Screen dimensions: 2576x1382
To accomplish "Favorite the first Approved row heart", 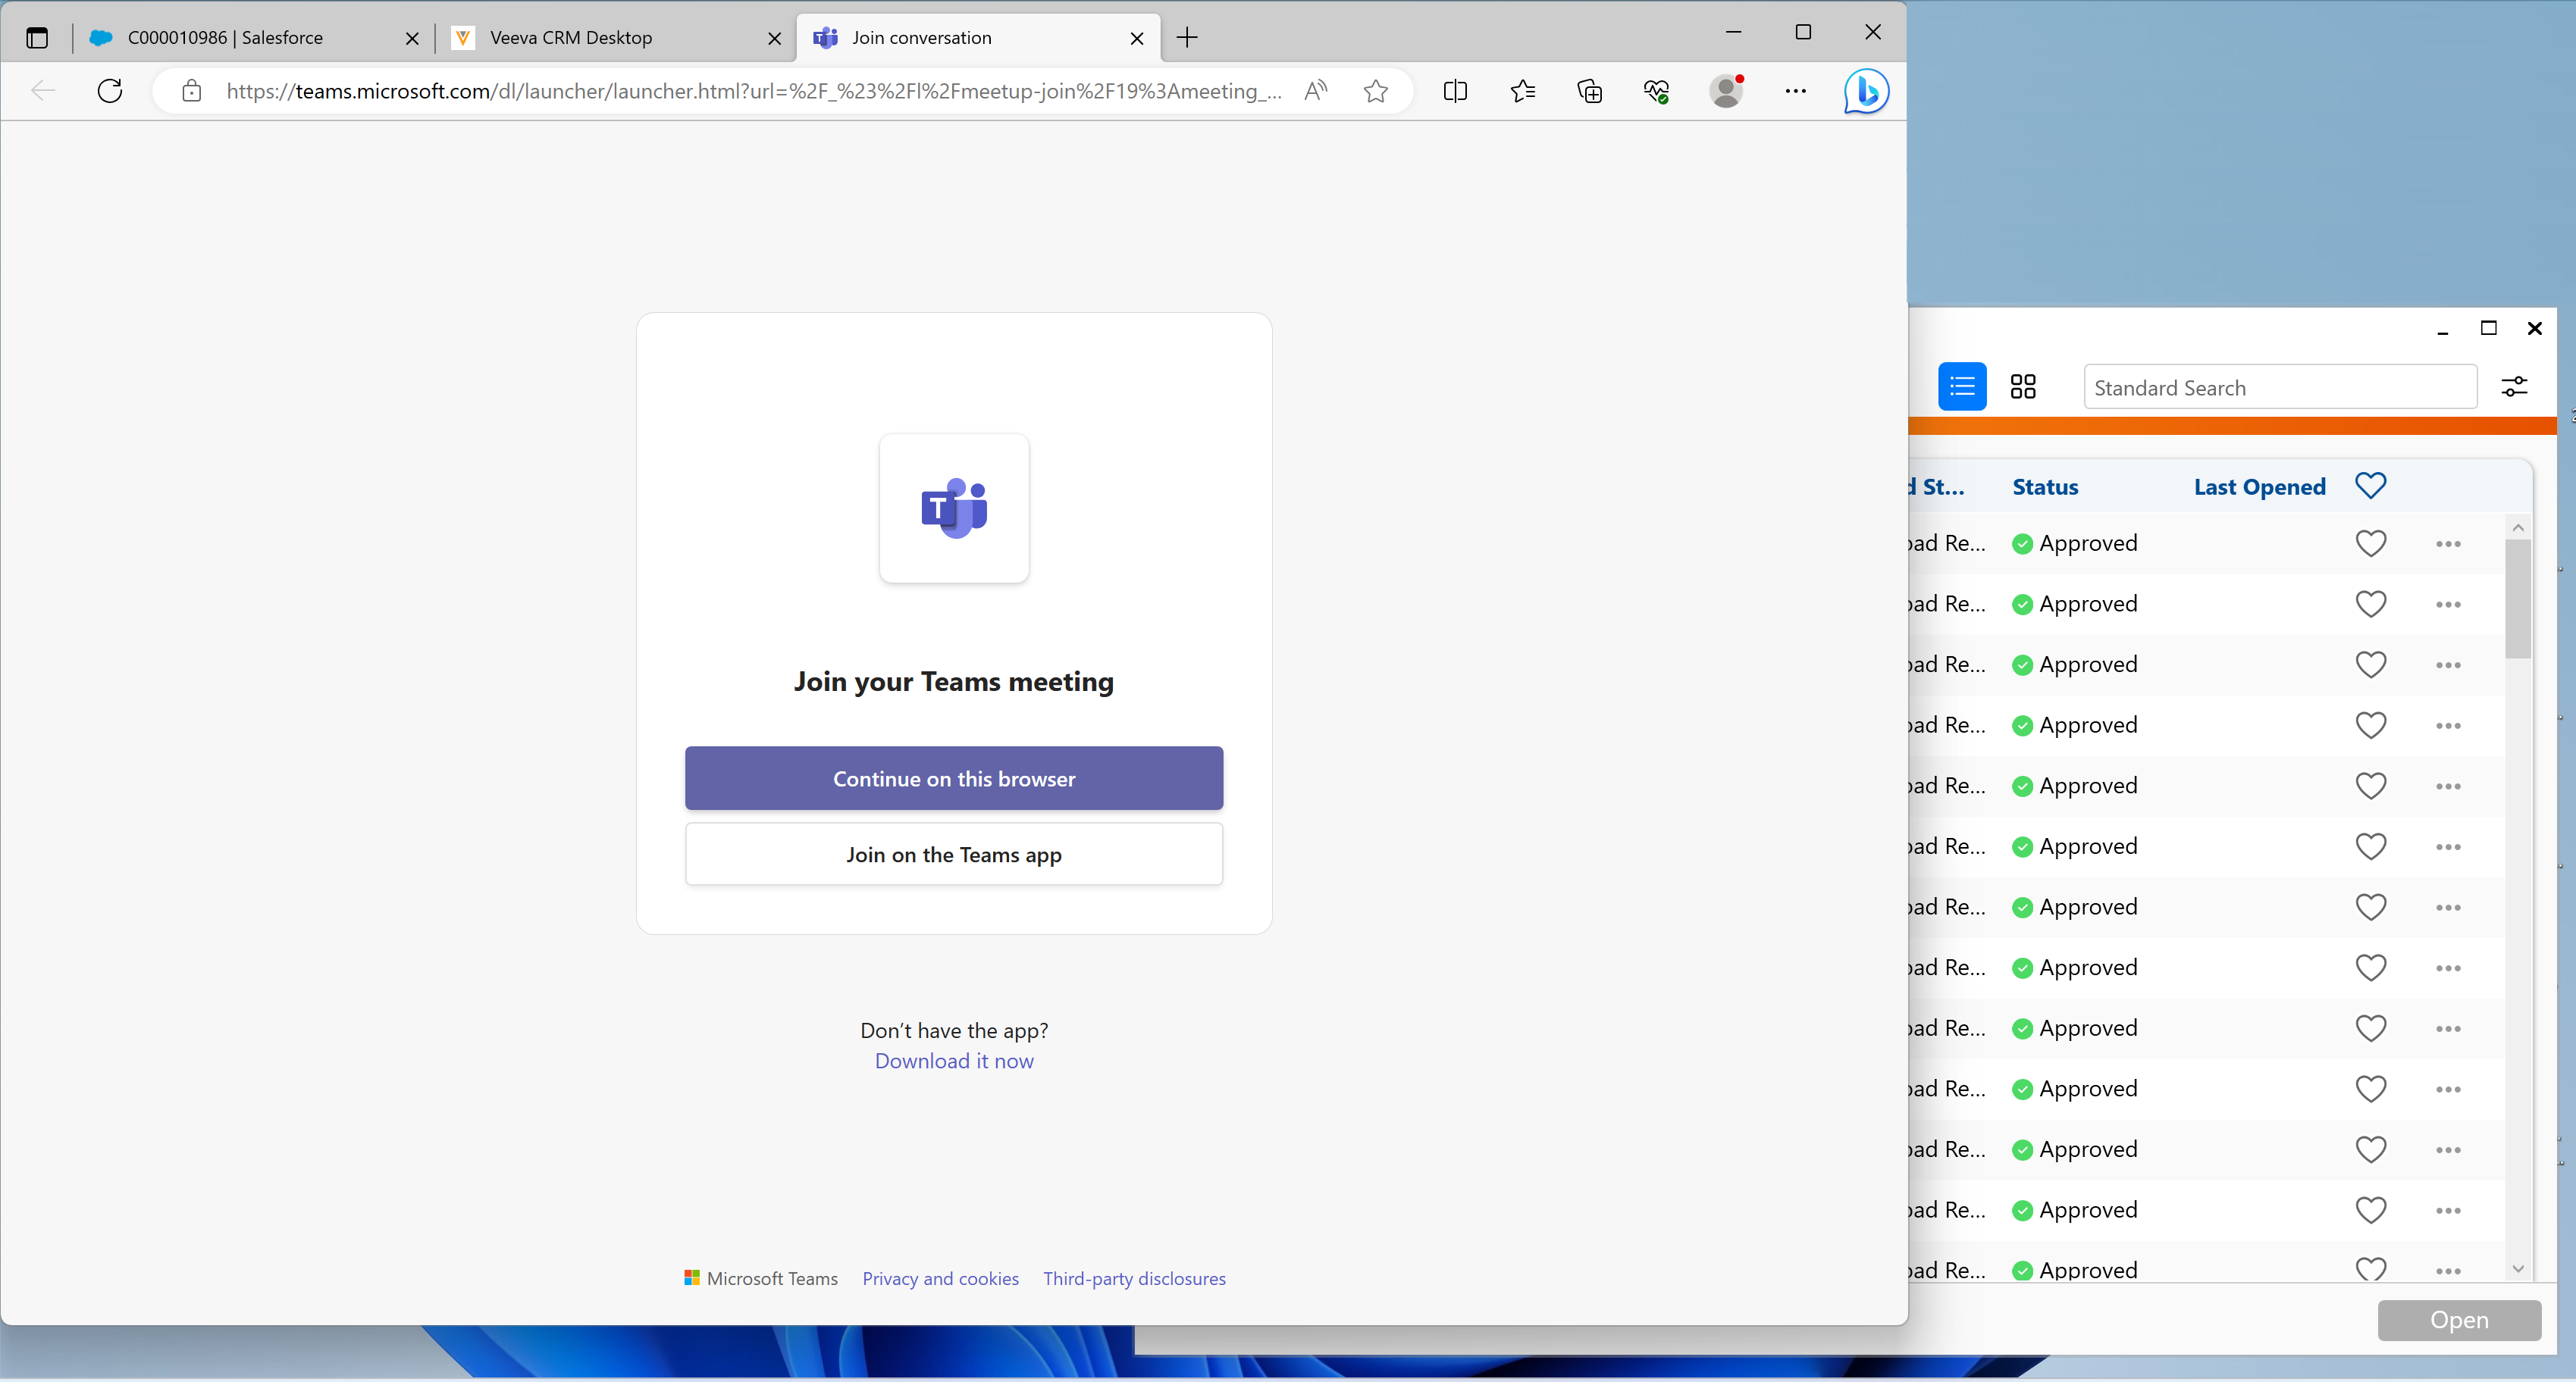I will coord(2370,543).
